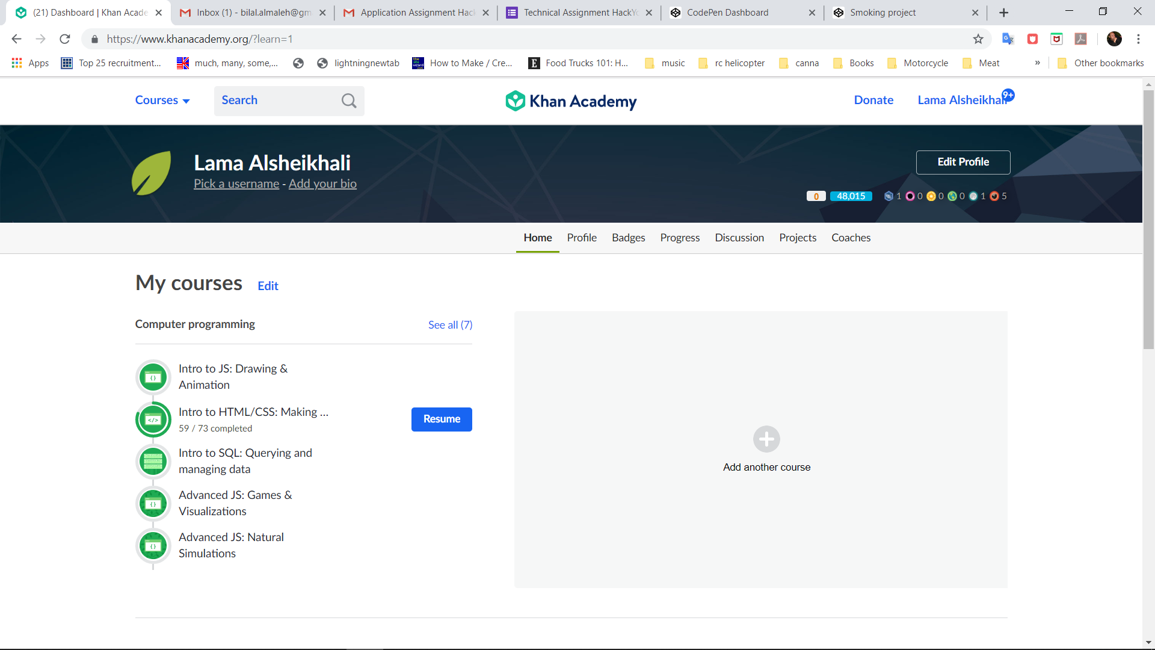The image size is (1155, 650).
Task: Switch to the Profile tab
Action: coord(582,238)
